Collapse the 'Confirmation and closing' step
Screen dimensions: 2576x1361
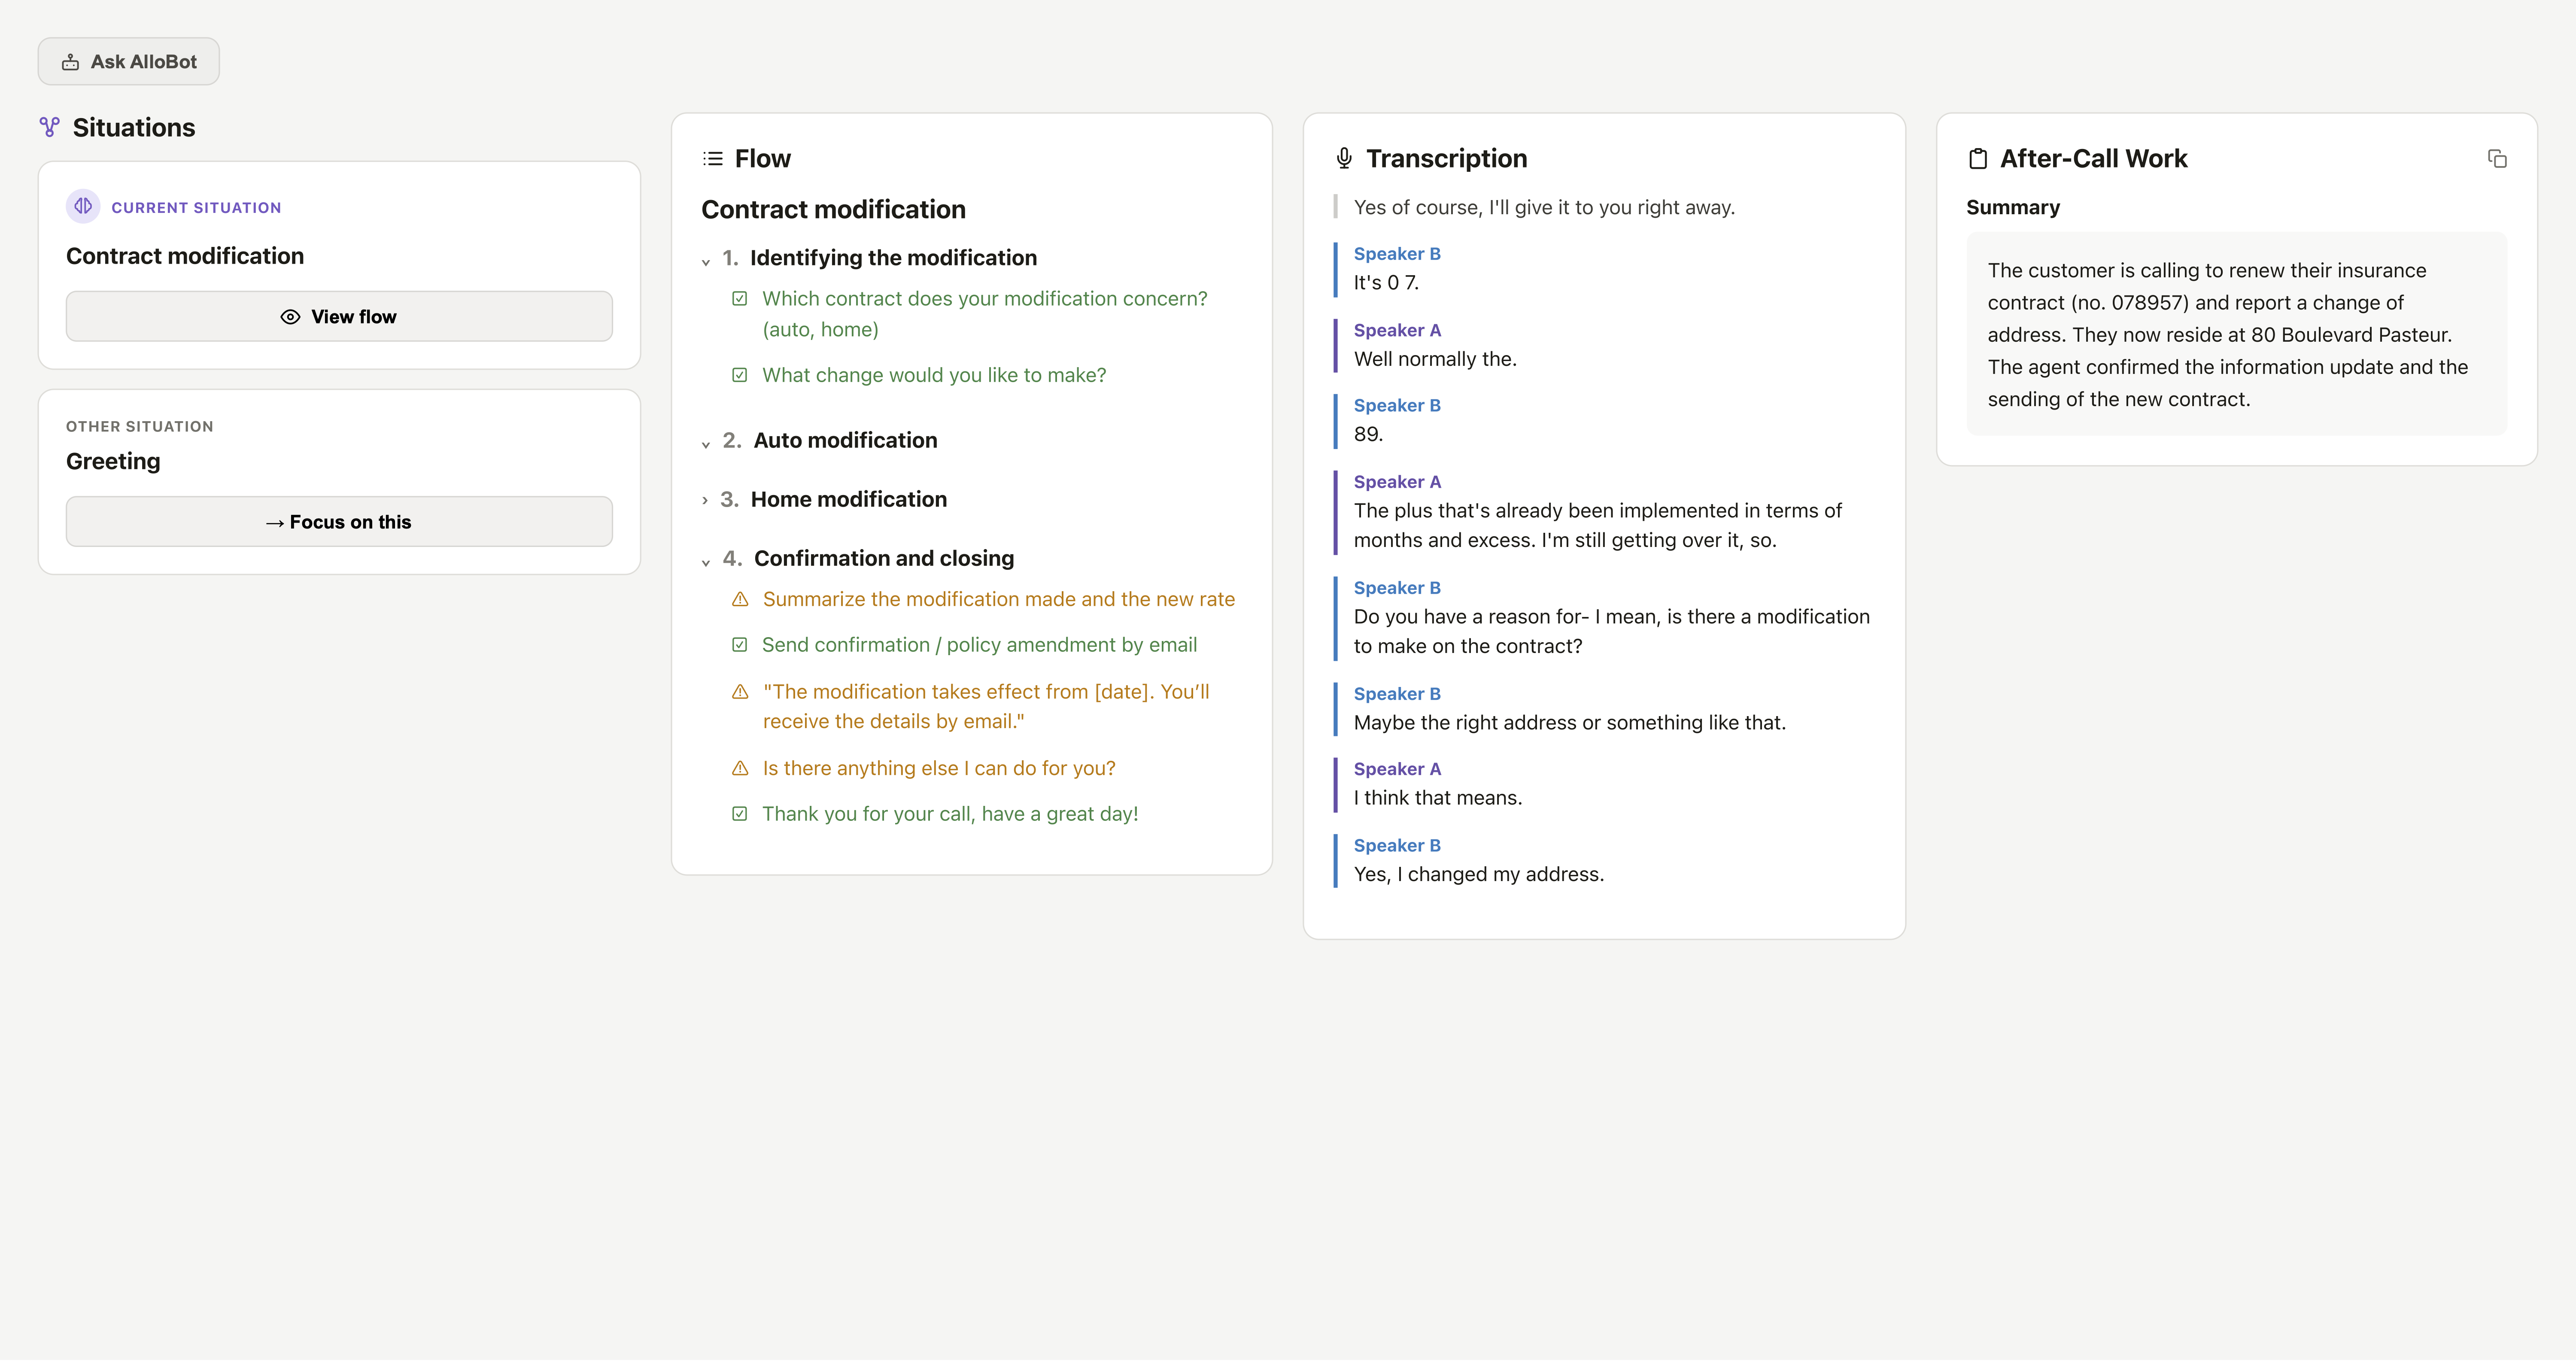click(706, 562)
